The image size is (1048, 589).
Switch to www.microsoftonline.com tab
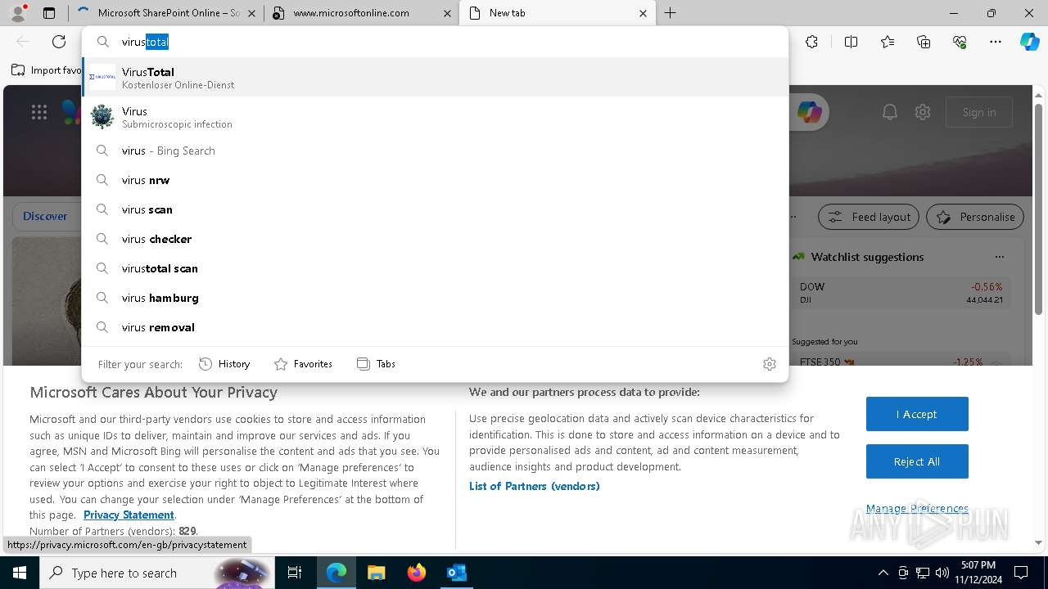[x=361, y=13]
